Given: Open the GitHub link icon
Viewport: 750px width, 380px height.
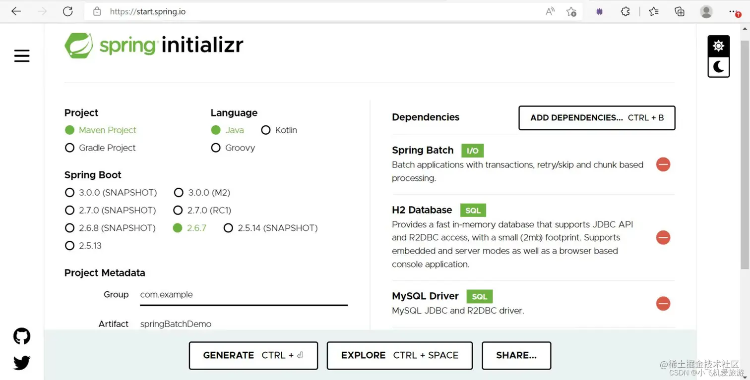Looking at the screenshot, I should click(22, 336).
